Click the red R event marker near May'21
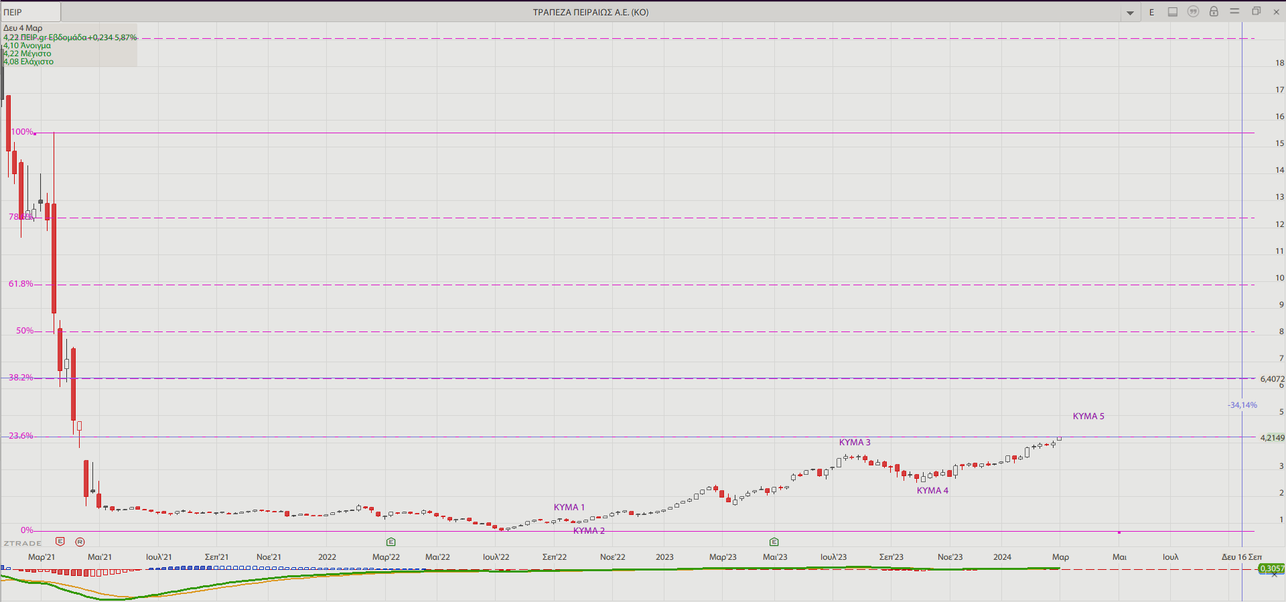The height and width of the screenshot is (602, 1286). coord(80,542)
